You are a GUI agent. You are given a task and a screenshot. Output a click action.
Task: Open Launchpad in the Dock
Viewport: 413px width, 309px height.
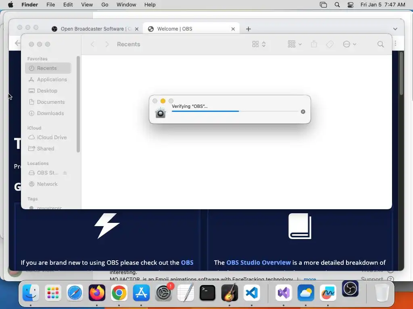[x=53, y=293]
